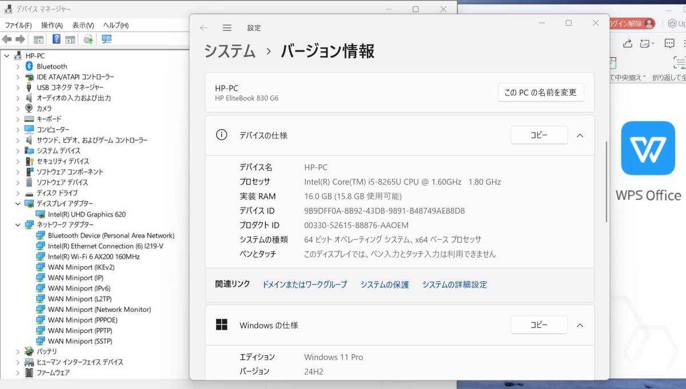The height and width of the screenshot is (389, 686).
Task: Select the セキュリティ デバイス icon in the device tree
Action: [29, 161]
